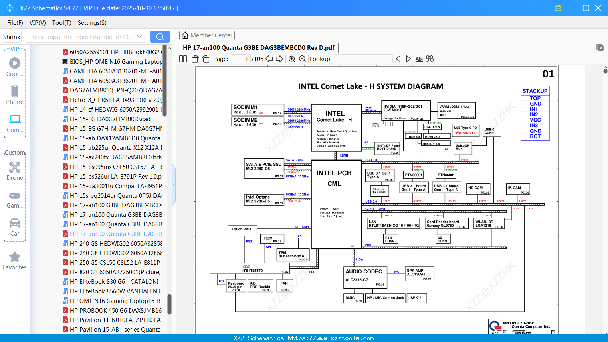The width and height of the screenshot is (608, 342).
Task: Click the XZZ app logo
Action: [x=10, y=8]
